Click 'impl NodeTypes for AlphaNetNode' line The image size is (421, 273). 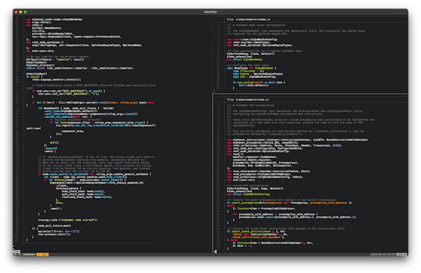pos(252,69)
